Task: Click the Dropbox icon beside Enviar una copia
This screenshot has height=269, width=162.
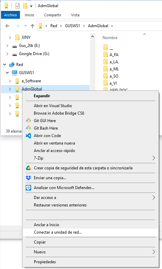Action: (x=28, y=178)
